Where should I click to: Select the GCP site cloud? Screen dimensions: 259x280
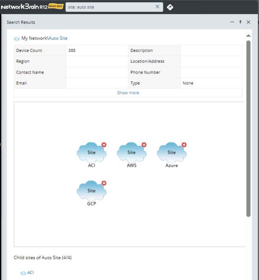click(91, 191)
